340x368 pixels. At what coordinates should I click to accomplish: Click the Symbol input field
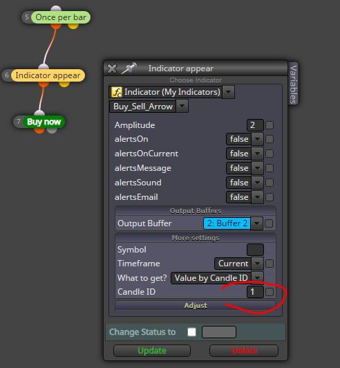[255, 250]
